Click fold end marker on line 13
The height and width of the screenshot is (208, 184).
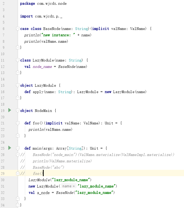(17, 72)
